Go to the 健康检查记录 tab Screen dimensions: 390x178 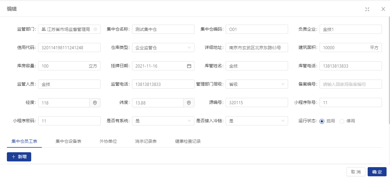188,141
